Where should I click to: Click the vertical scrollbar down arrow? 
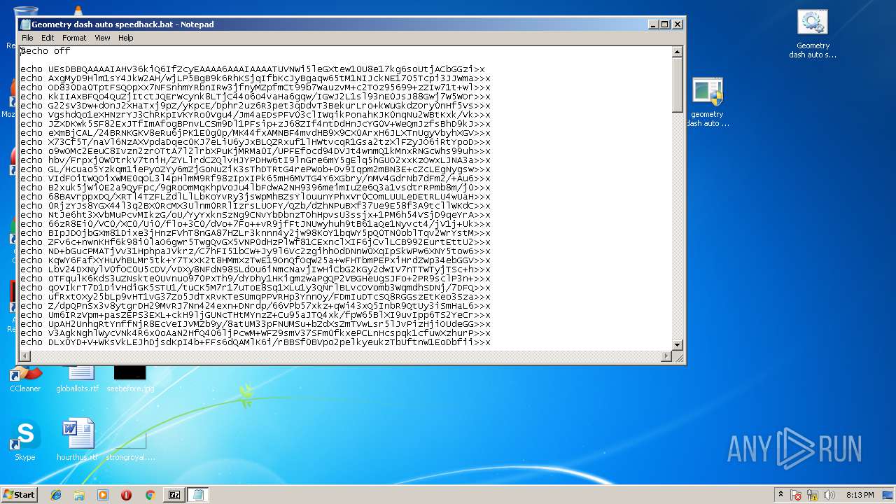click(677, 344)
